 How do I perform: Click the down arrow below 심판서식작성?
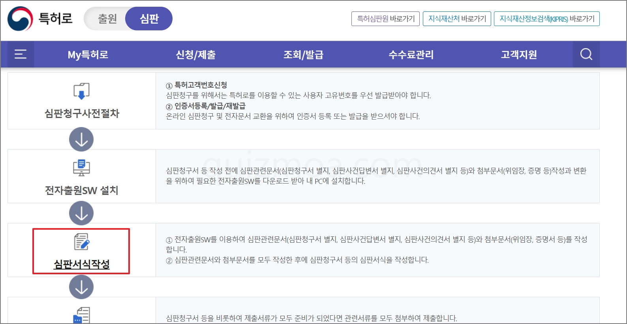(x=81, y=287)
